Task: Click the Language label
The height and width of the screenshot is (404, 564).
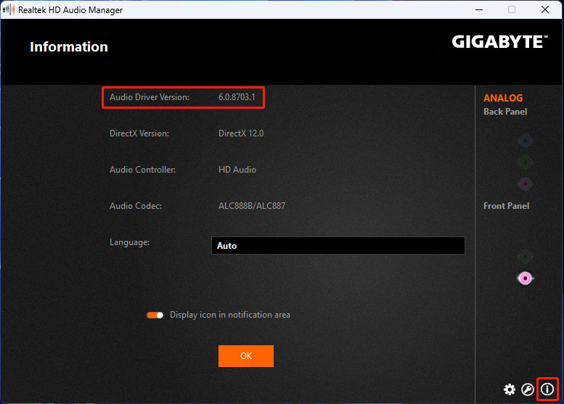Action: tap(129, 242)
